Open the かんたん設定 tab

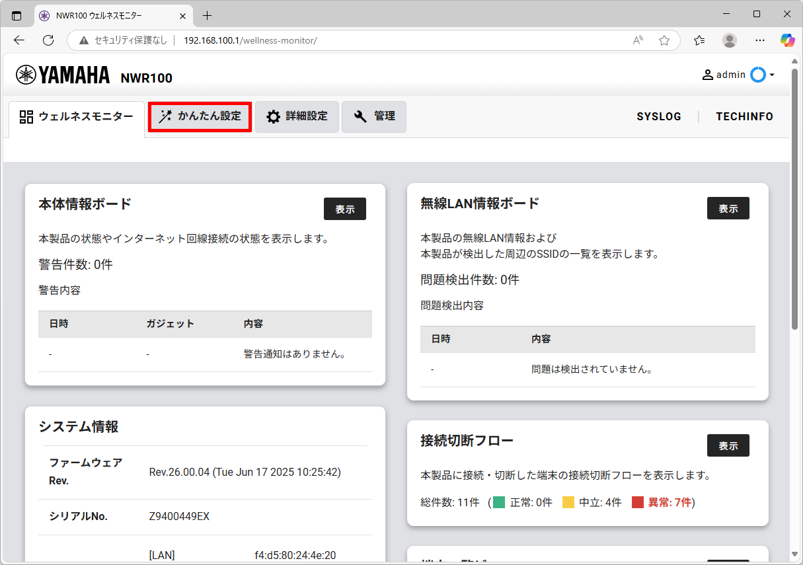200,116
